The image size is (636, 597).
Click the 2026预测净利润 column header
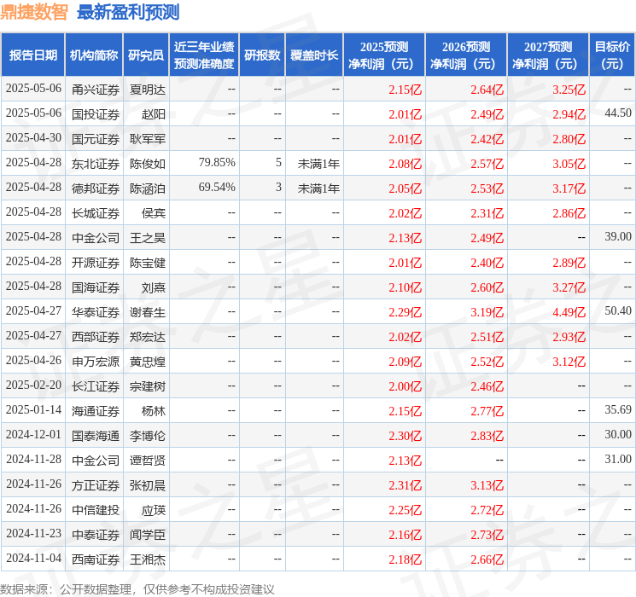coord(465,55)
